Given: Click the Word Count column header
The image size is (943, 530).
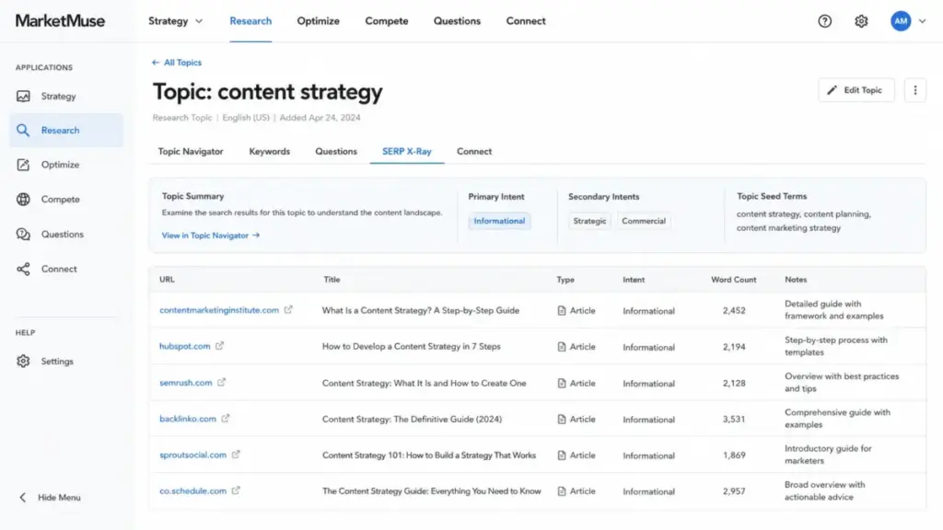Looking at the screenshot, I should tap(734, 280).
